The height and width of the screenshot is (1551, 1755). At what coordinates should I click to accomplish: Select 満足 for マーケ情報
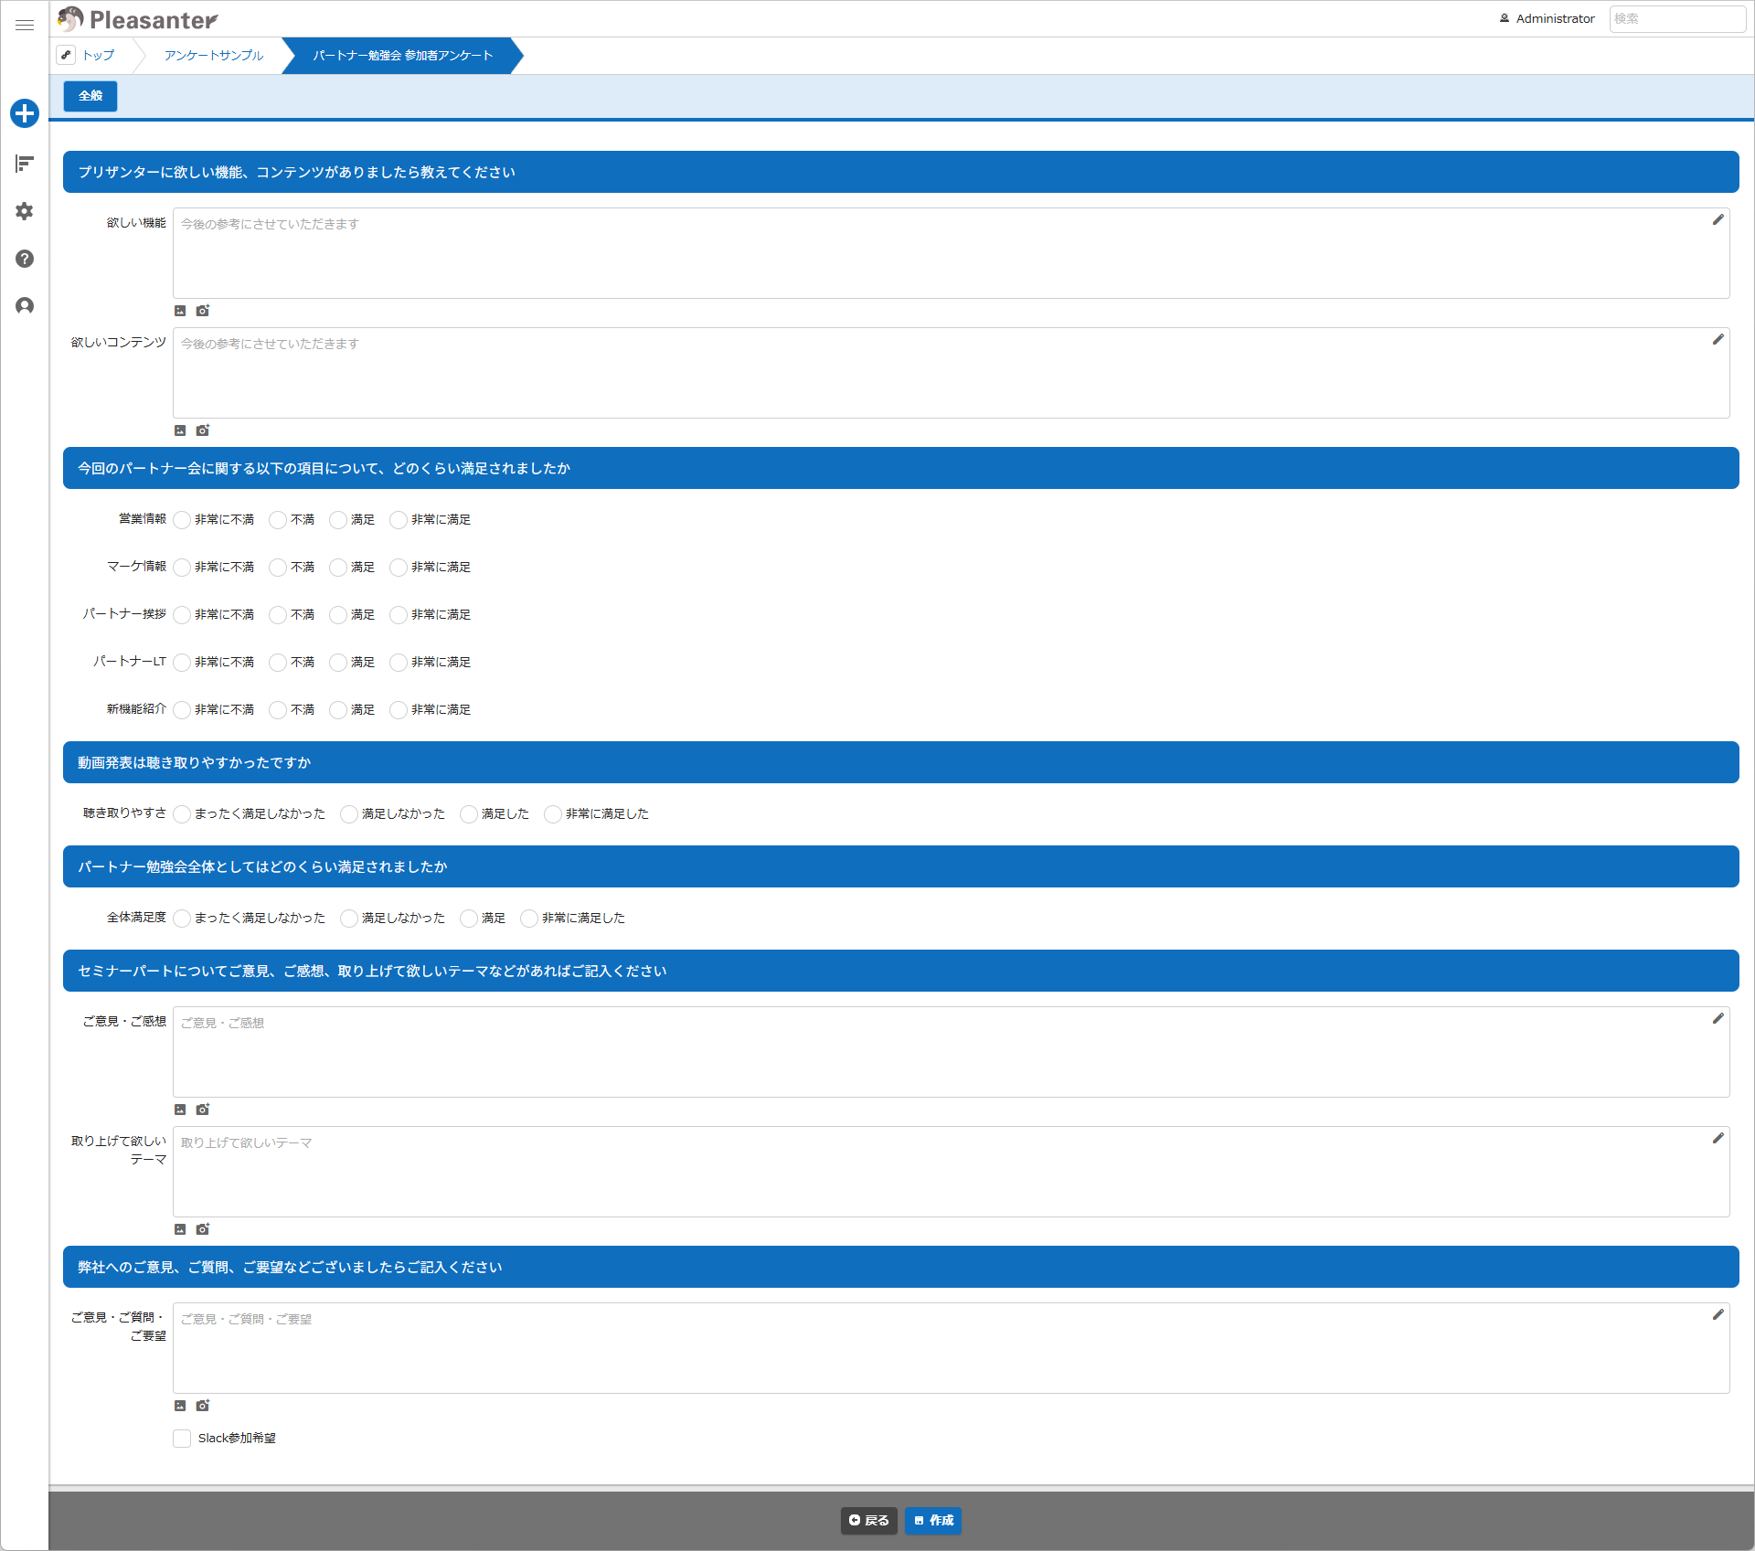pos(338,568)
